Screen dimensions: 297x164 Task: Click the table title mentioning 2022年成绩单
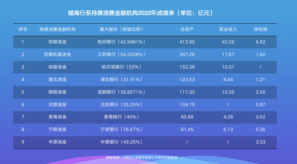point(141,13)
